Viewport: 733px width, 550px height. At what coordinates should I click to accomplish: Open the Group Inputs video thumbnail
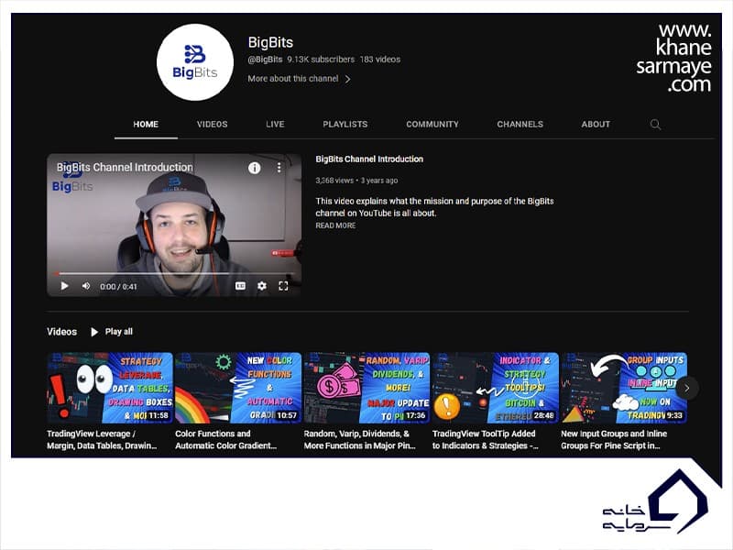[624, 388]
